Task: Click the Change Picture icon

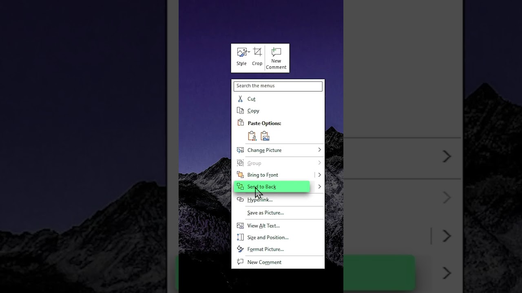Action: pyautogui.click(x=240, y=150)
